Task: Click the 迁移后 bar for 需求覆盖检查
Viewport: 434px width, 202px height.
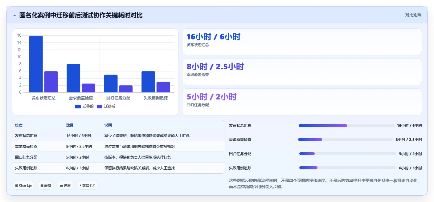Action: pyautogui.click(x=88, y=88)
